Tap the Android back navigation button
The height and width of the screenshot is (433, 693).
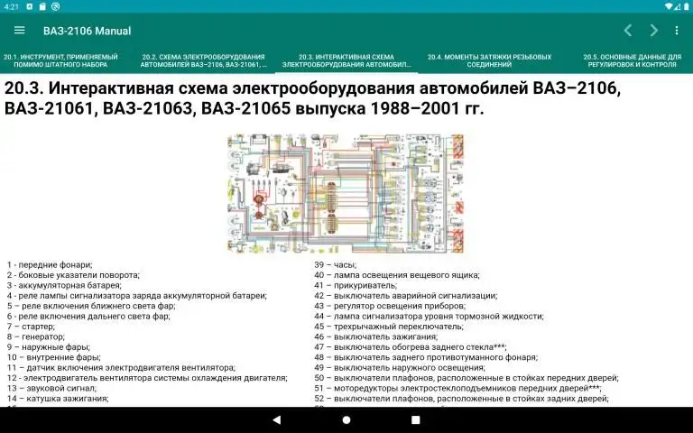[x=277, y=419]
